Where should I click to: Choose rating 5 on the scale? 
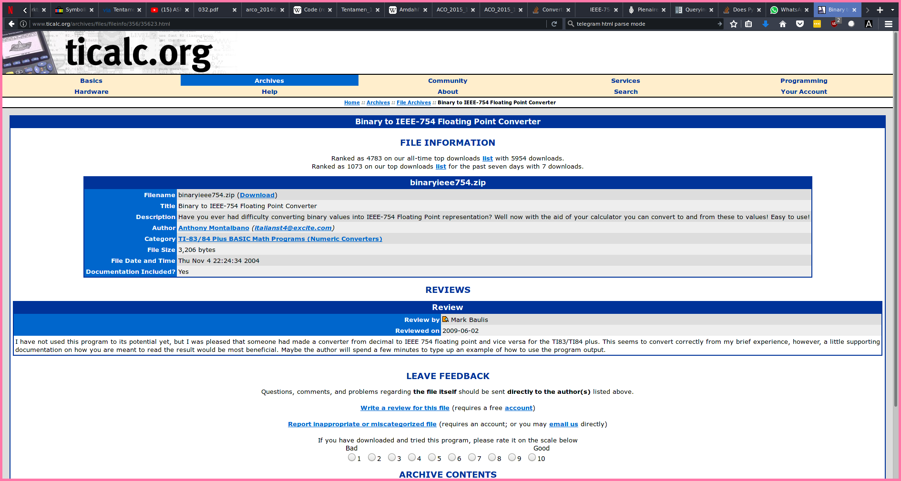point(432,458)
